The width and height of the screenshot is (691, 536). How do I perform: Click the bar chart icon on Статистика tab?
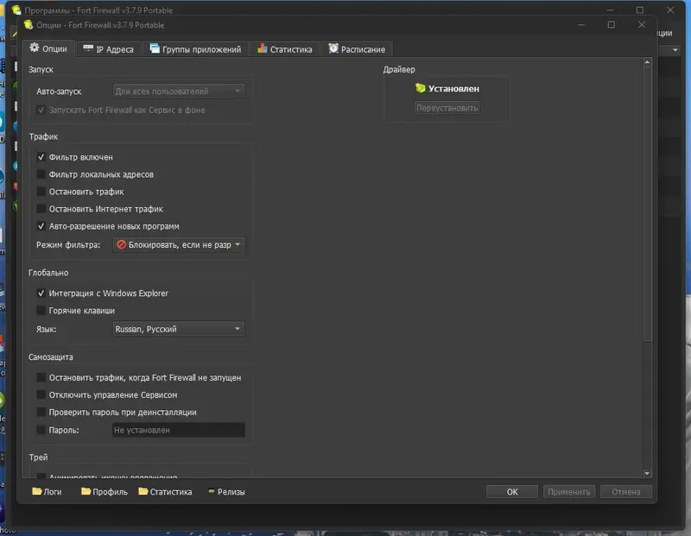click(263, 48)
